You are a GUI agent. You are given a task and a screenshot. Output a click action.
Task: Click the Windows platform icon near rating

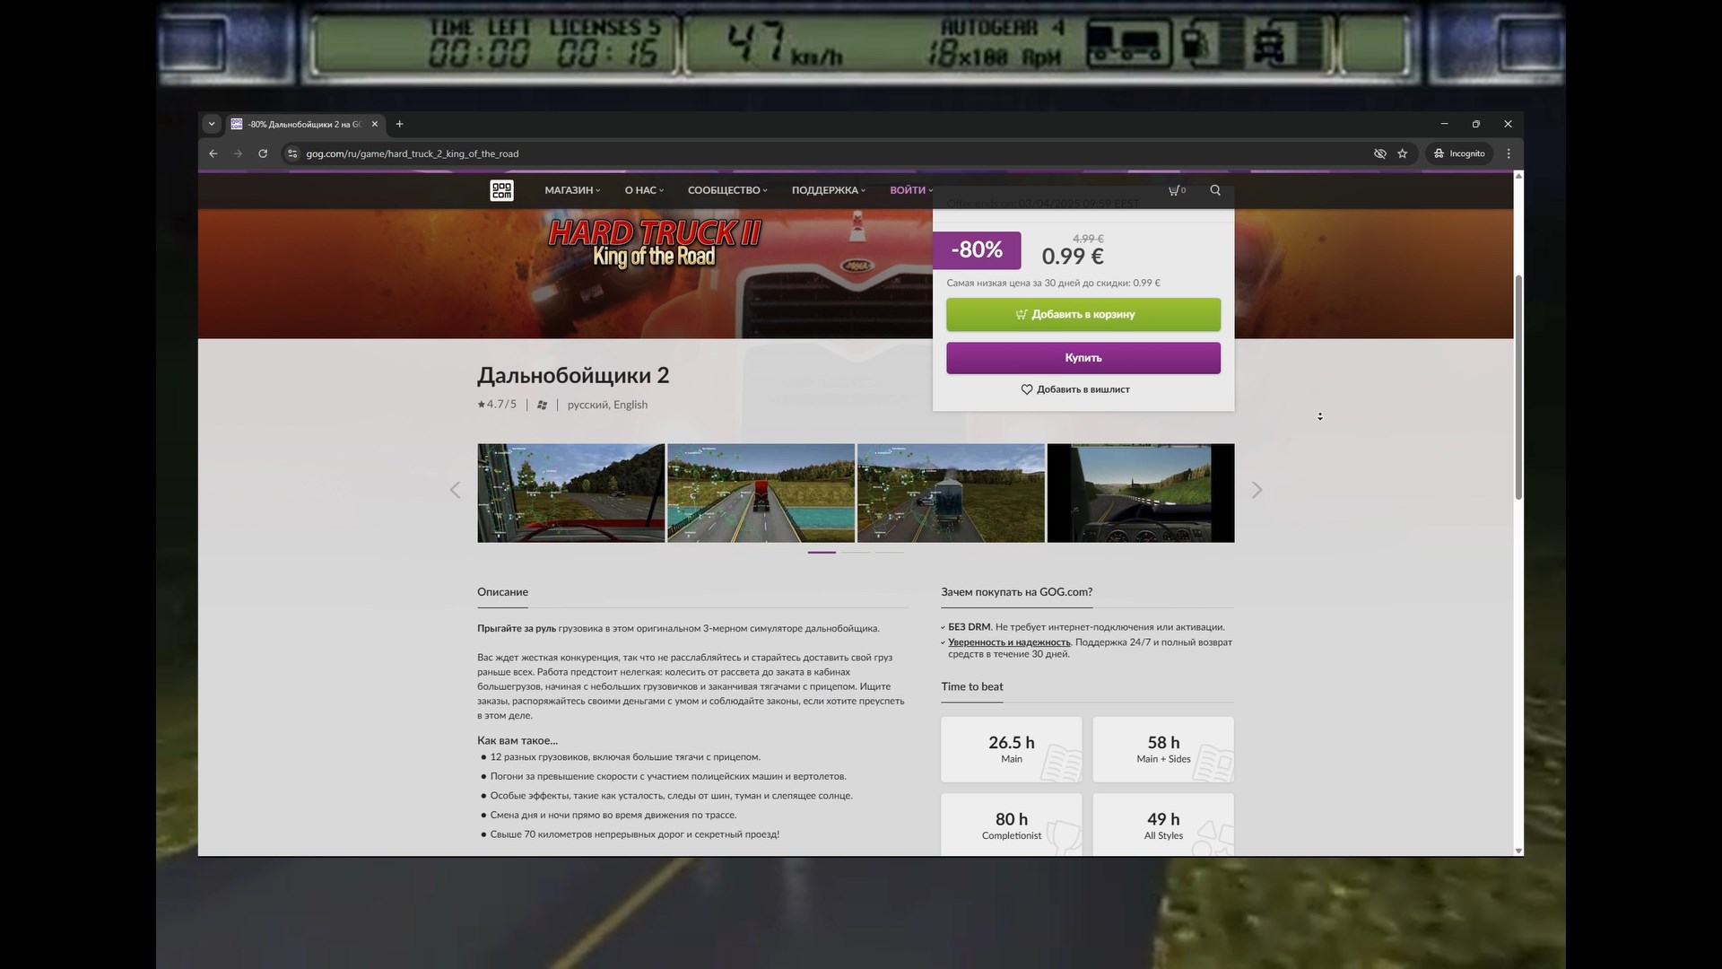point(542,405)
